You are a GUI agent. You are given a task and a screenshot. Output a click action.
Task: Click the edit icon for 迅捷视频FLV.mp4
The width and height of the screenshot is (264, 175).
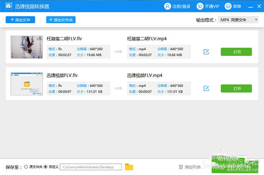206,89
